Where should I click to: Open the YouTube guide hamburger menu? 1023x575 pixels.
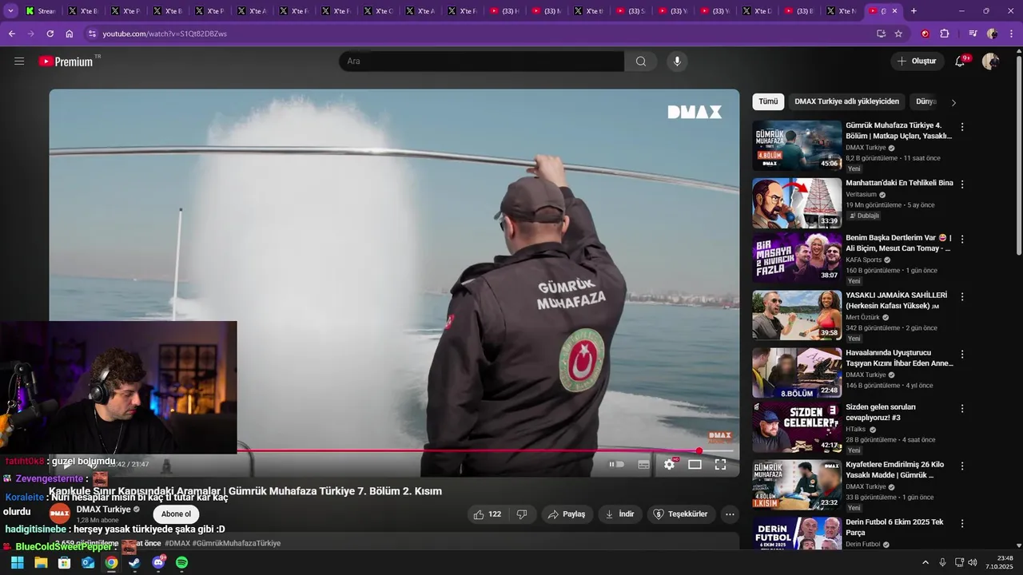point(19,61)
